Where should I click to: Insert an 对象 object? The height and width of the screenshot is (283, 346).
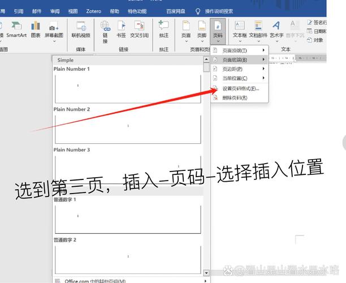coord(315,40)
